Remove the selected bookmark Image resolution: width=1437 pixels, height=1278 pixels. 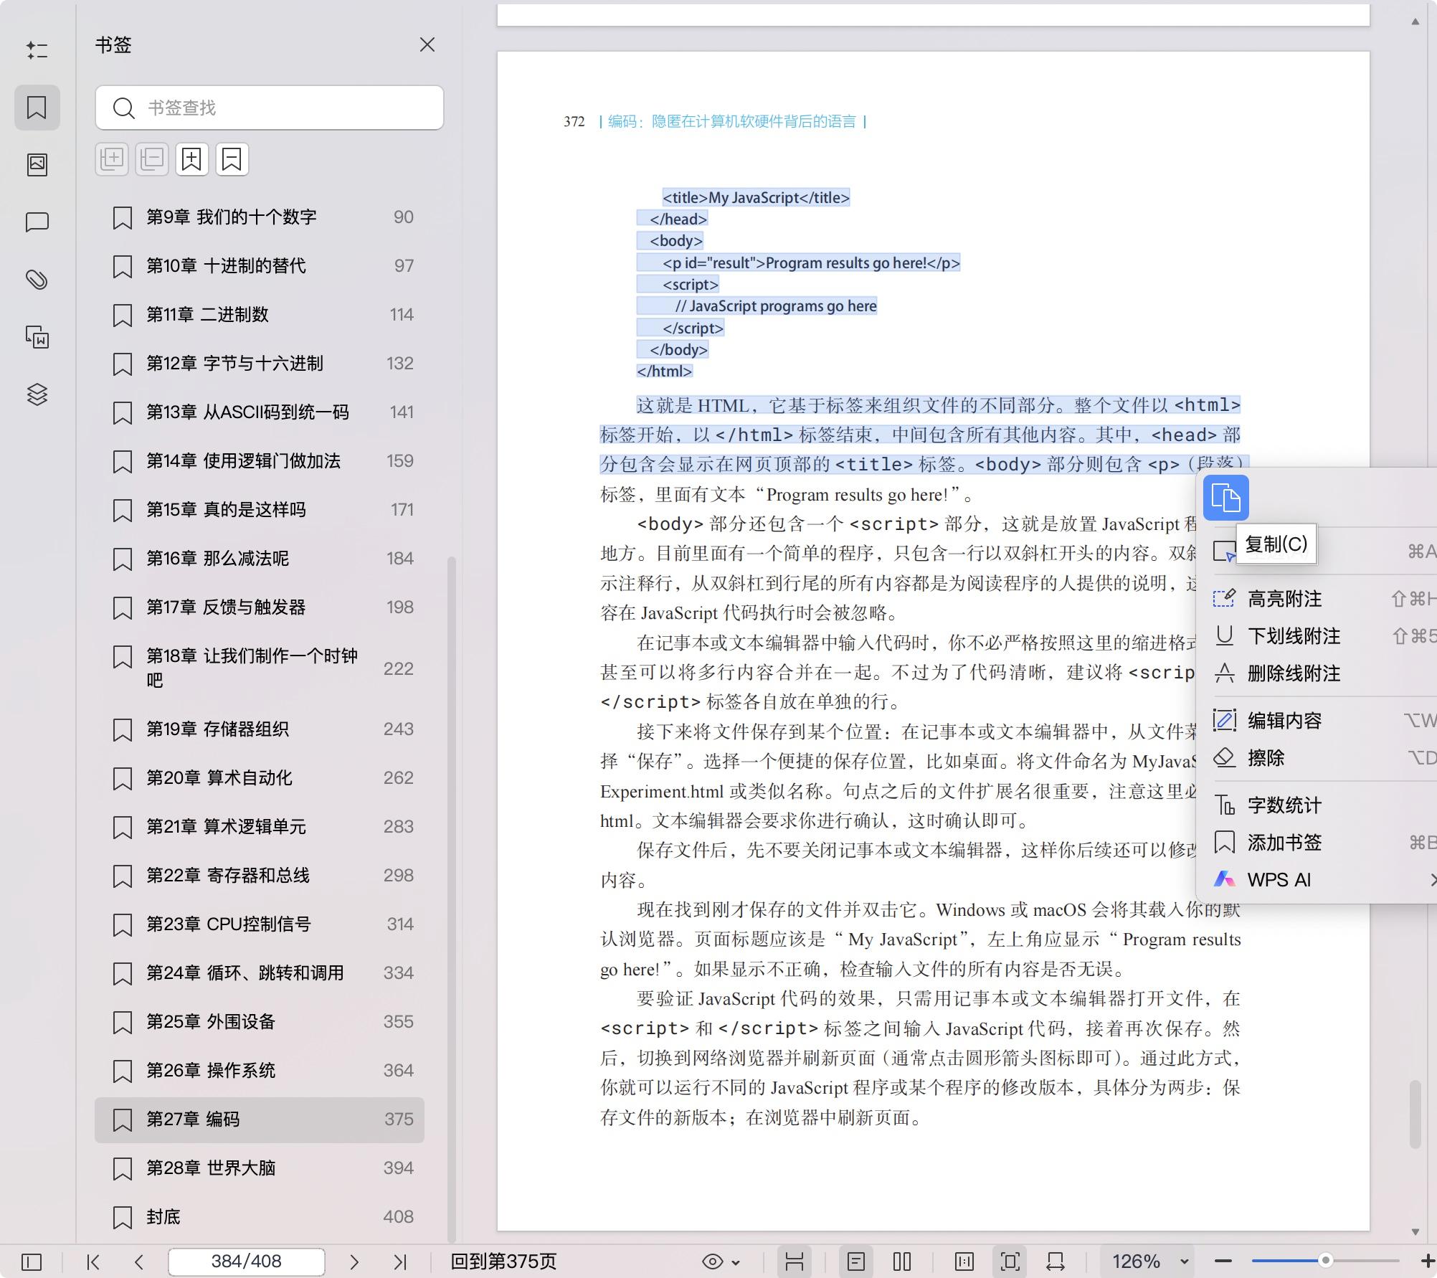(230, 158)
